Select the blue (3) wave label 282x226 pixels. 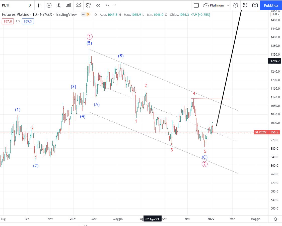[73, 87]
